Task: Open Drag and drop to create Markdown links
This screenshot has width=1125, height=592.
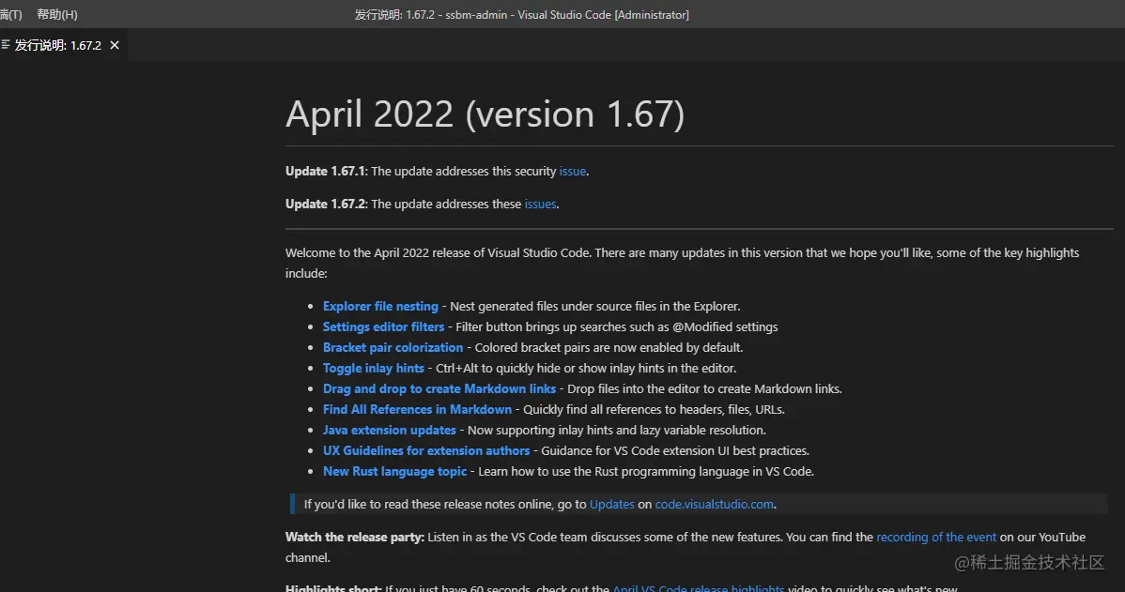Action: tap(439, 389)
